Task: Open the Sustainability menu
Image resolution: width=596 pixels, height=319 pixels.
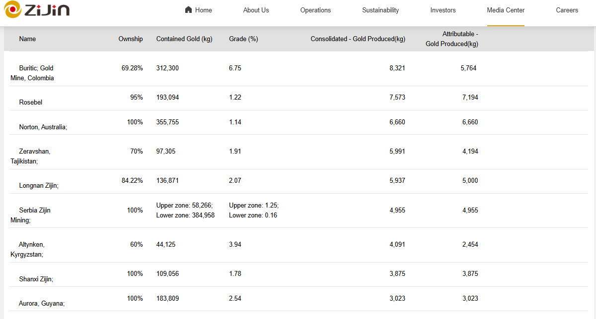Action: click(380, 10)
